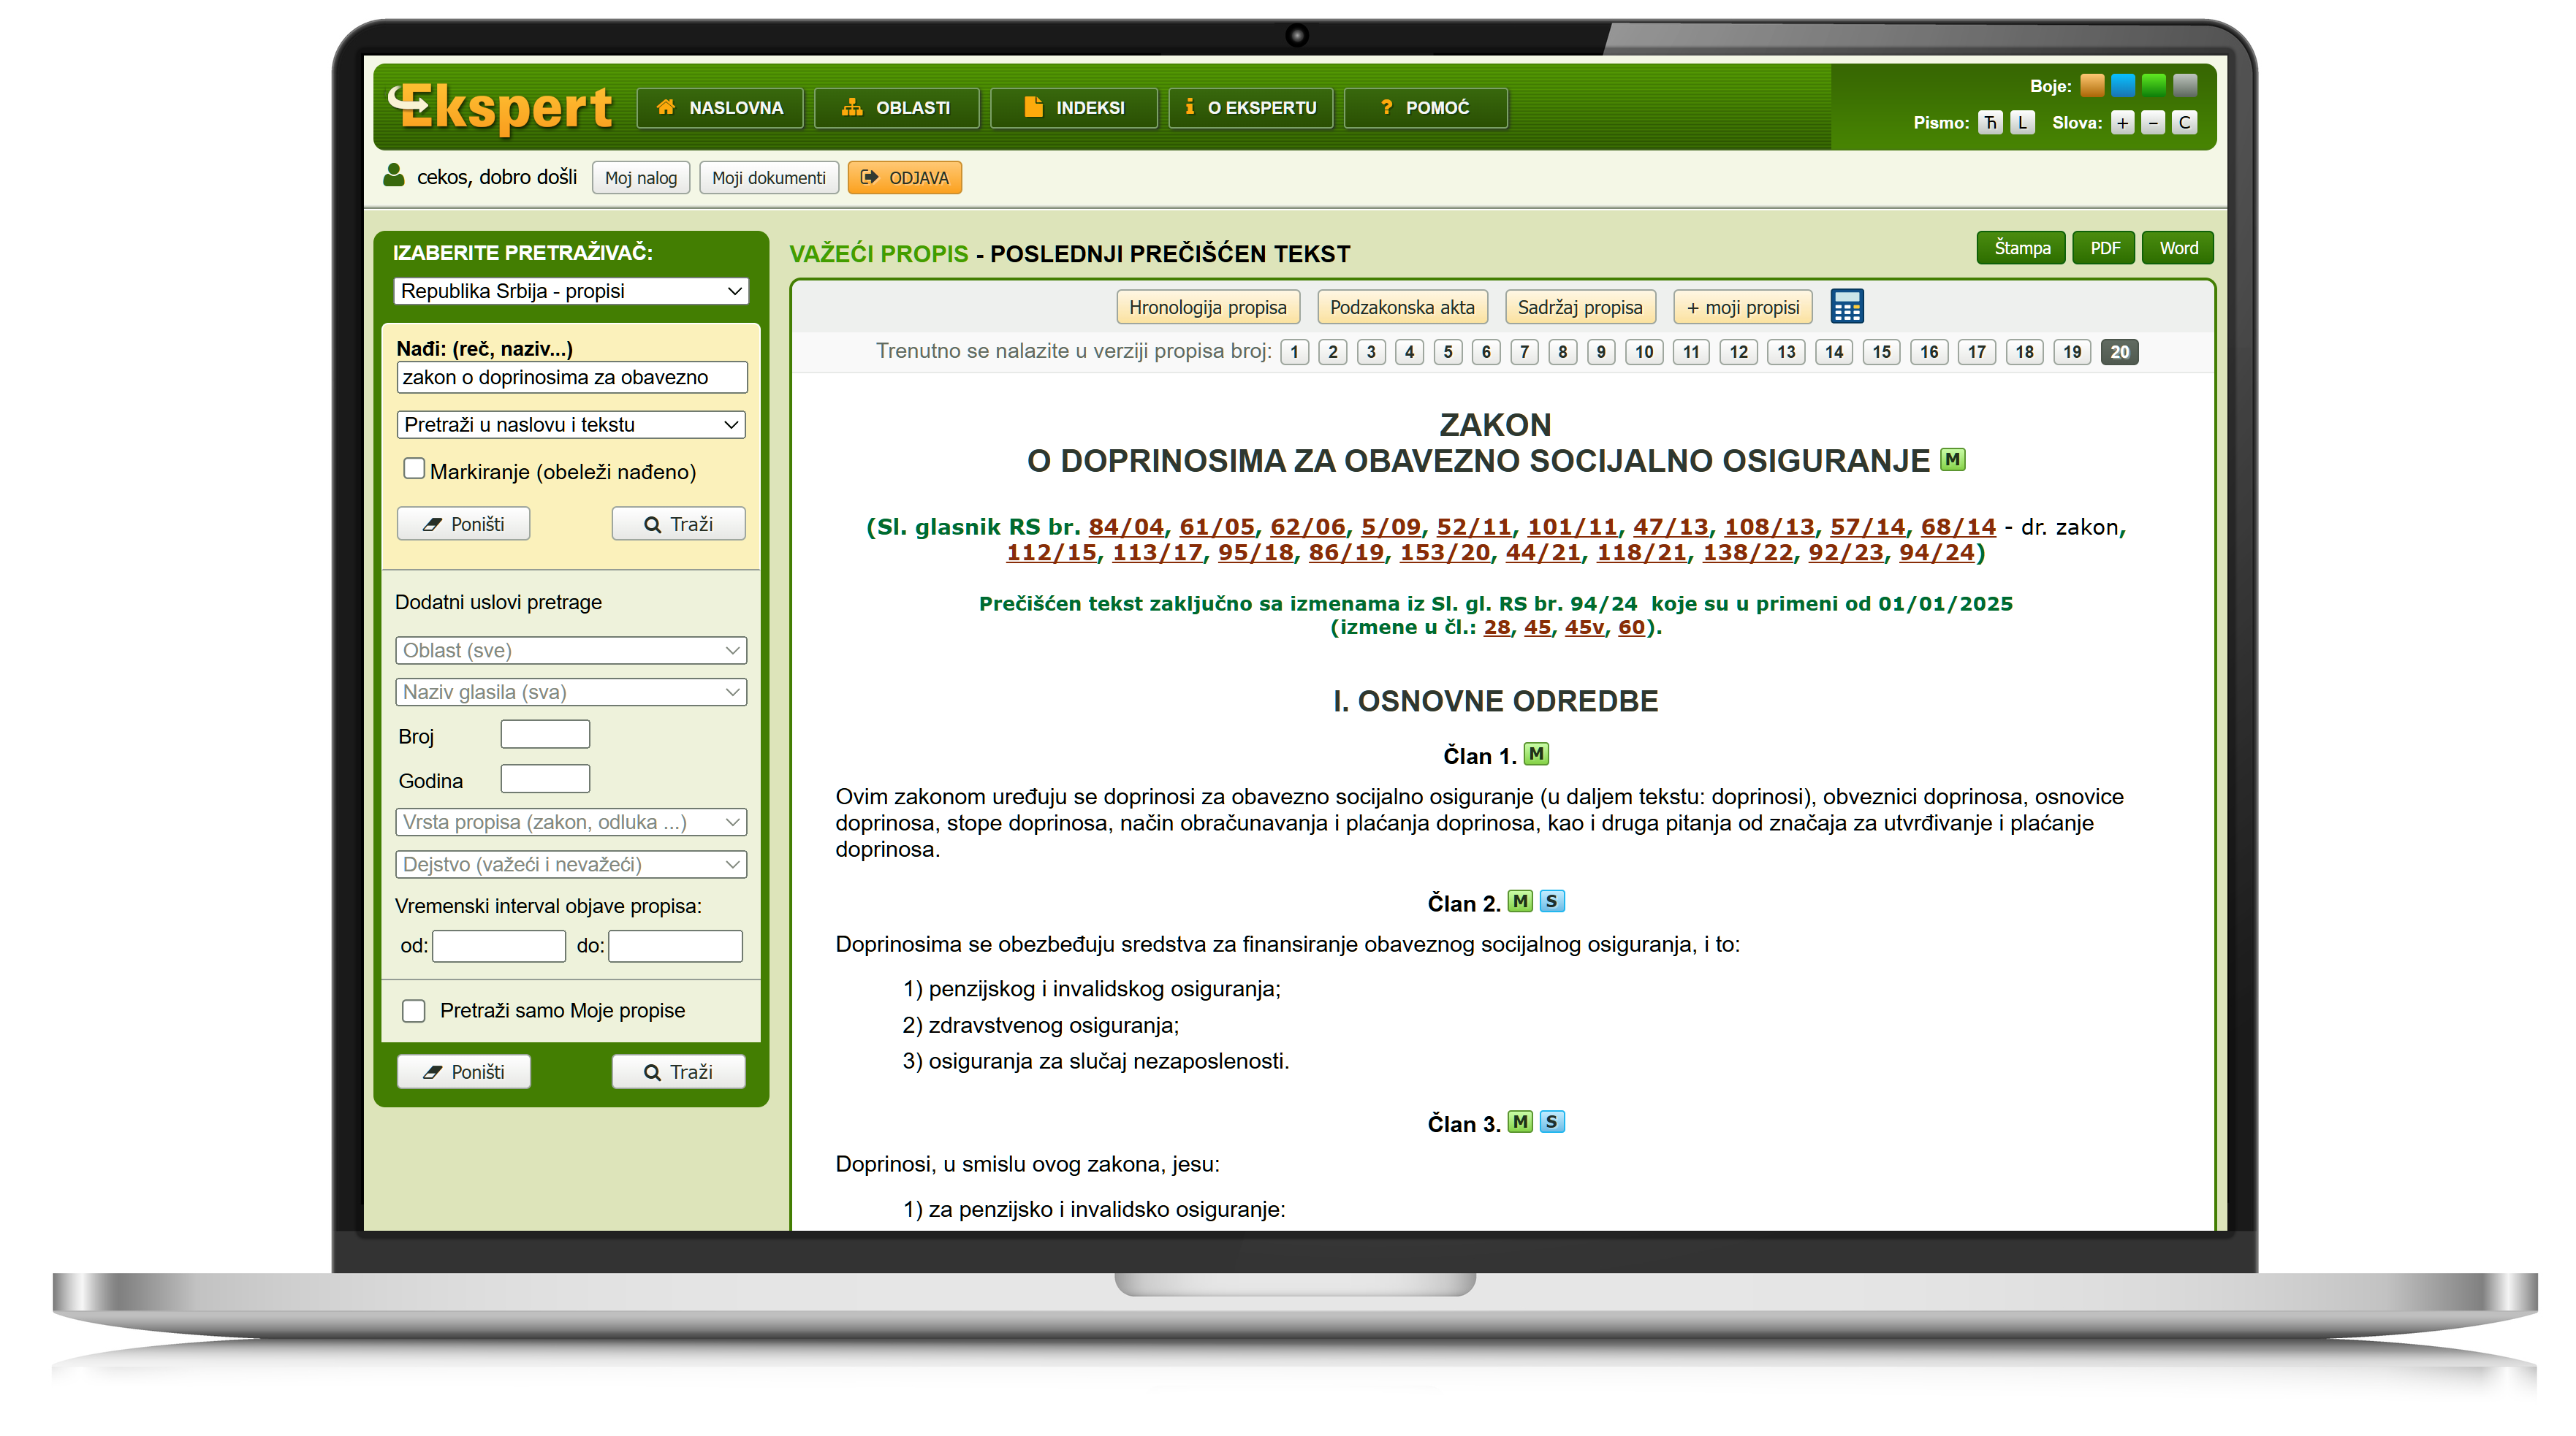Add to moji propisi
2576x1436 pixels.
pyautogui.click(x=1743, y=308)
